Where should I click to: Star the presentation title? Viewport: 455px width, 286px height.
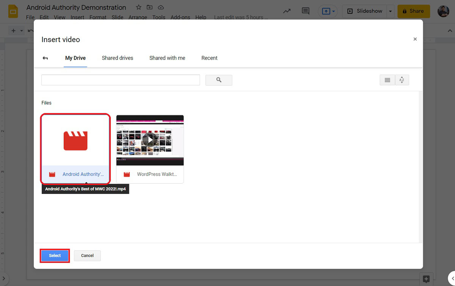[x=139, y=7]
